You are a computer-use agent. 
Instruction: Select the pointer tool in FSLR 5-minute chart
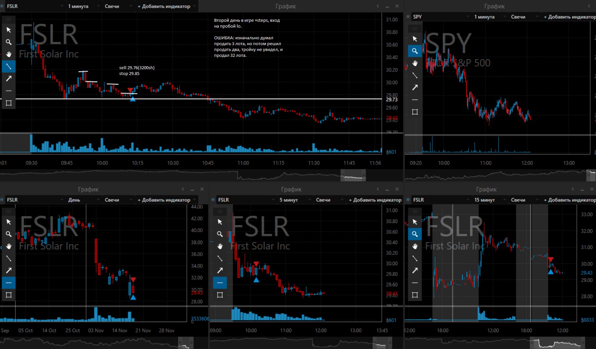pos(220,222)
